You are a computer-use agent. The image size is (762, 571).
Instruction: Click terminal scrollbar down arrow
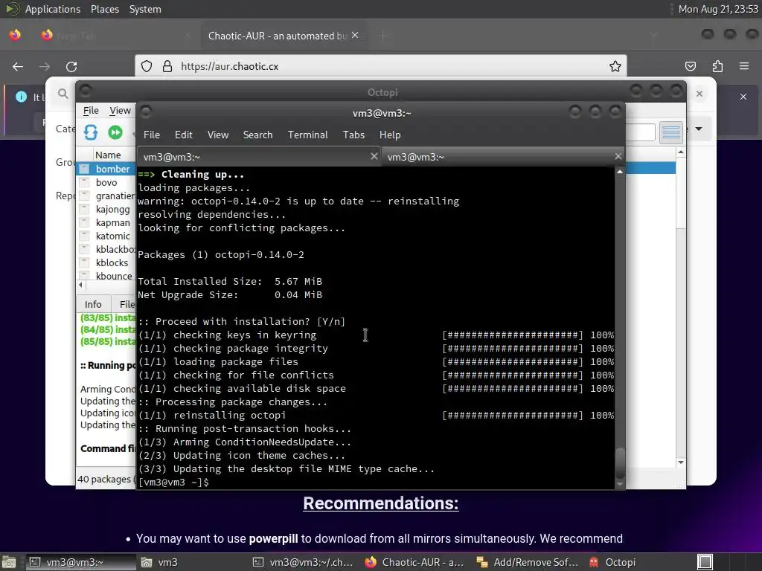[x=620, y=484]
